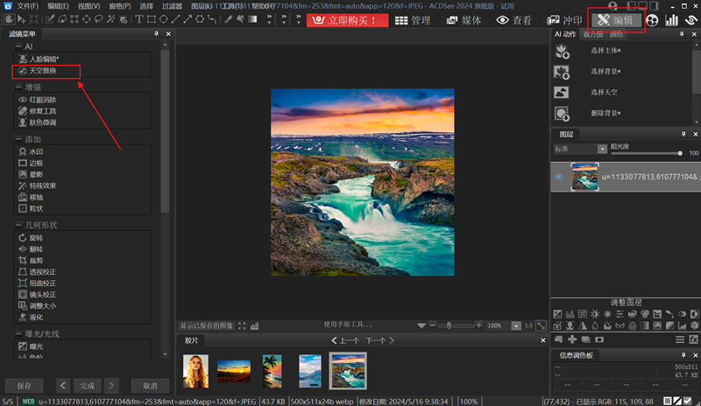The height and width of the screenshot is (406, 701).
Task: Click the 保存 save button
Action: point(25,385)
